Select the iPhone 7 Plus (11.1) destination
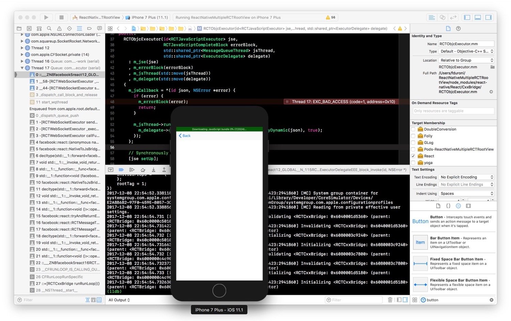This screenshot has width=511, height=321. pos(147,17)
